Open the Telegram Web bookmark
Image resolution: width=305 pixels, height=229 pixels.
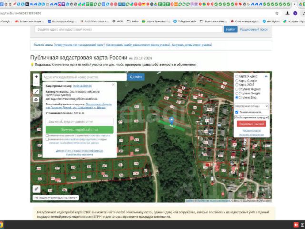click(185, 21)
